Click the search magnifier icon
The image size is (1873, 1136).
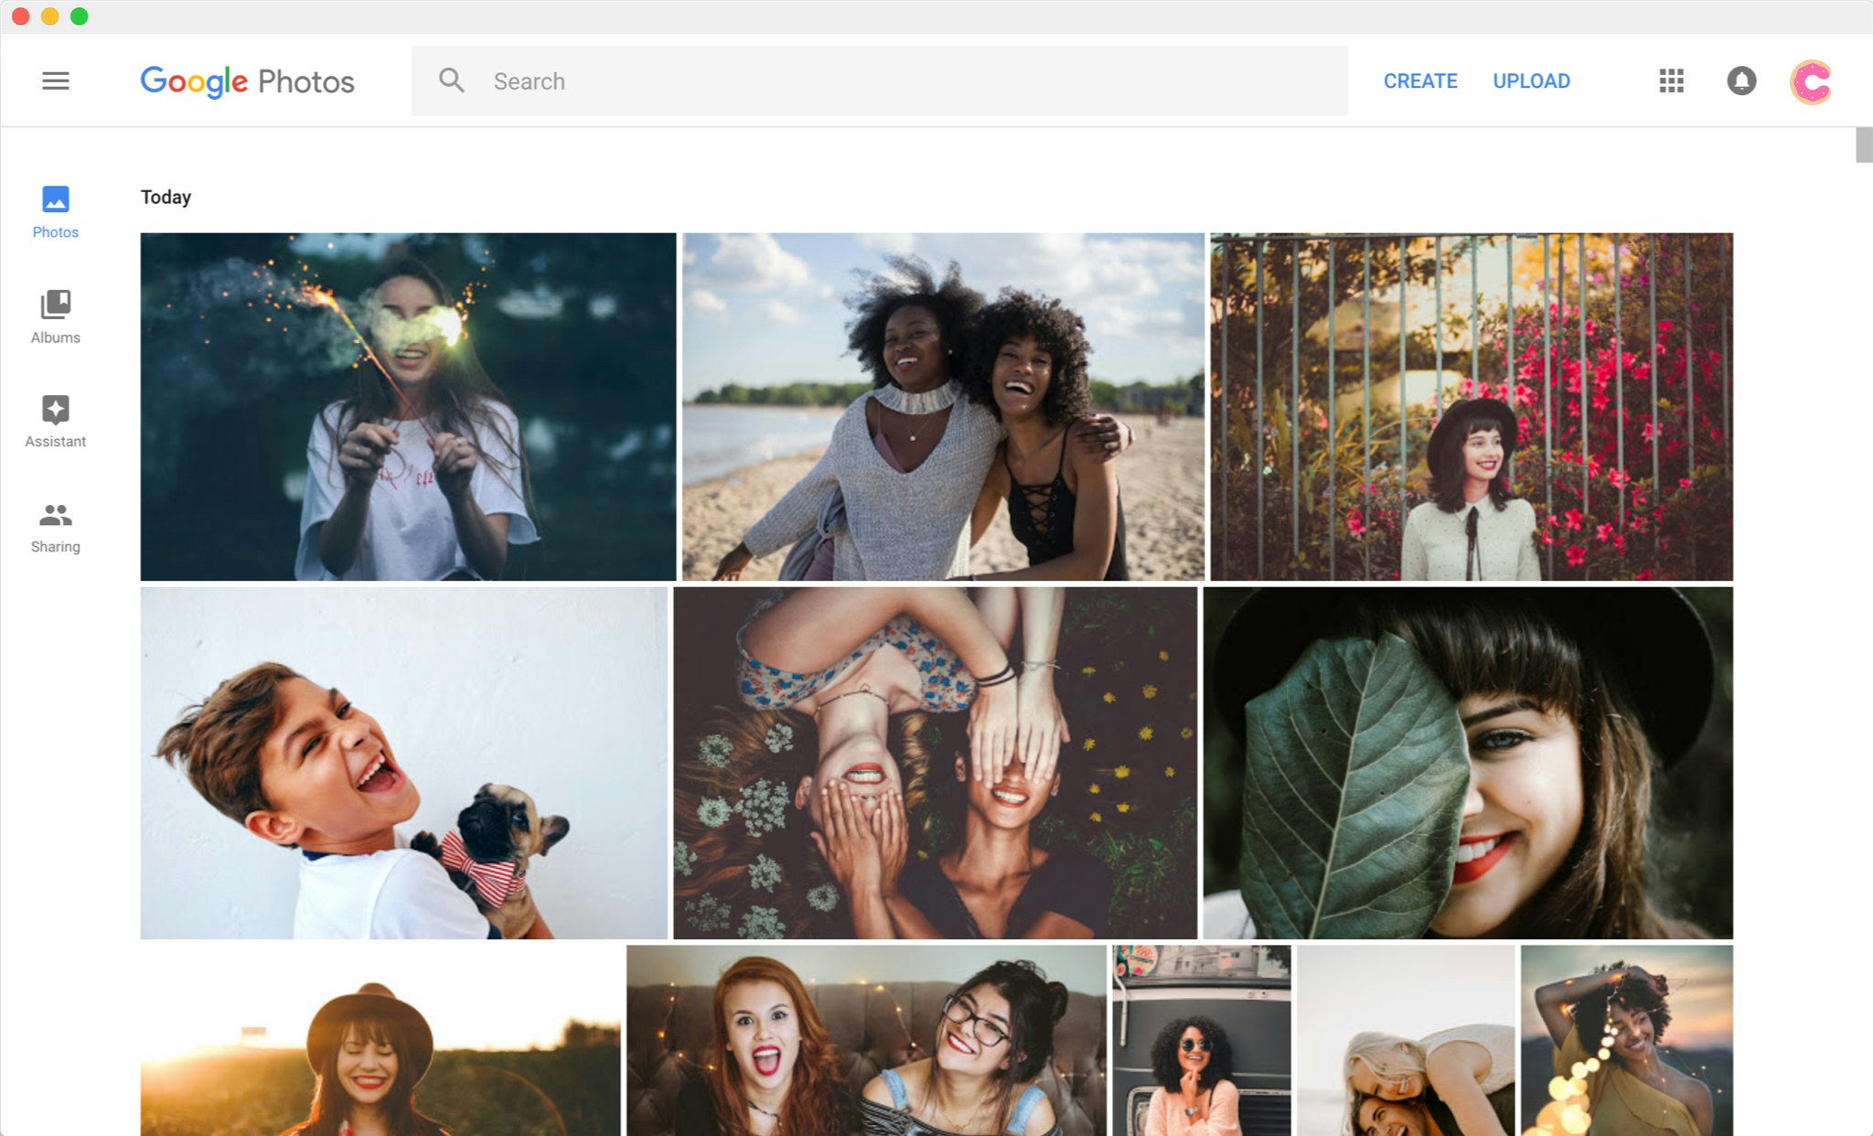pos(452,80)
